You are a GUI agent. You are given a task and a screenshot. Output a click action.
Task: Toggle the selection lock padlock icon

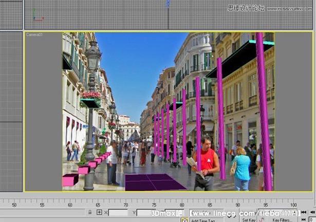pos(90,212)
